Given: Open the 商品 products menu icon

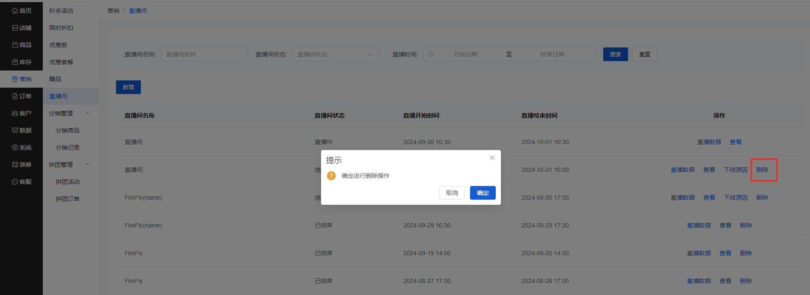Looking at the screenshot, I should tap(15, 45).
